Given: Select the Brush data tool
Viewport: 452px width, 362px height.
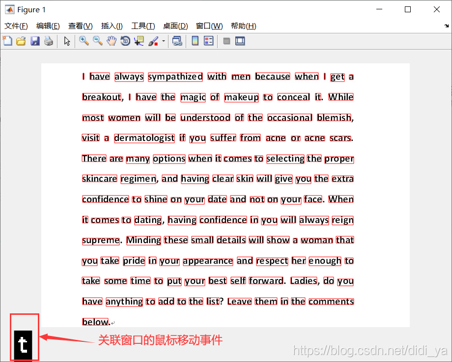Looking at the screenshot, I should [x=153, y=41].
